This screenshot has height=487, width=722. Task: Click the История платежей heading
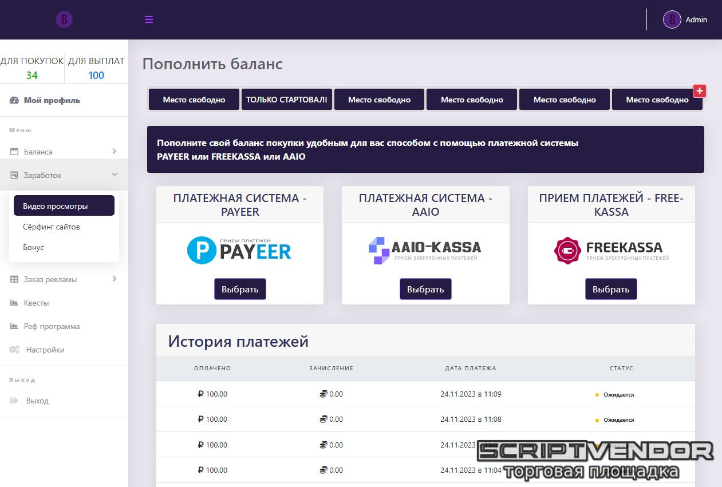click(x=238, y=342)
